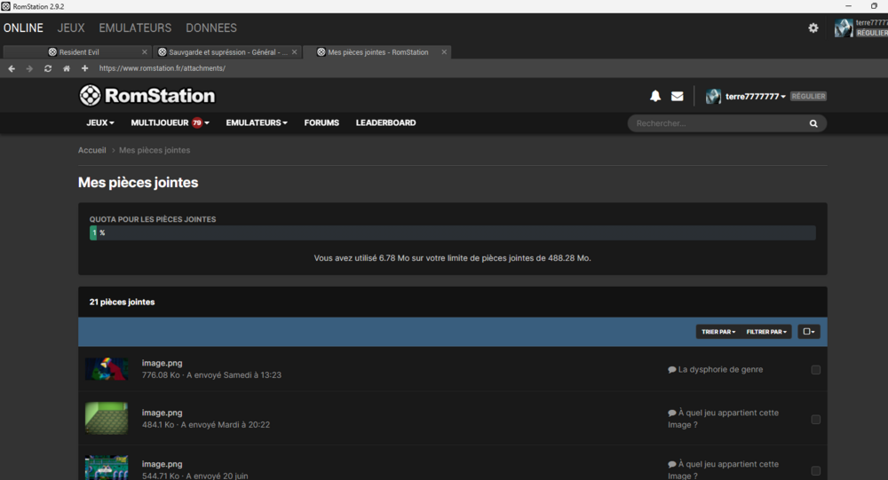Click the search magnifier icon
Viewport: 888px width, 480px height.
[813, 123]
